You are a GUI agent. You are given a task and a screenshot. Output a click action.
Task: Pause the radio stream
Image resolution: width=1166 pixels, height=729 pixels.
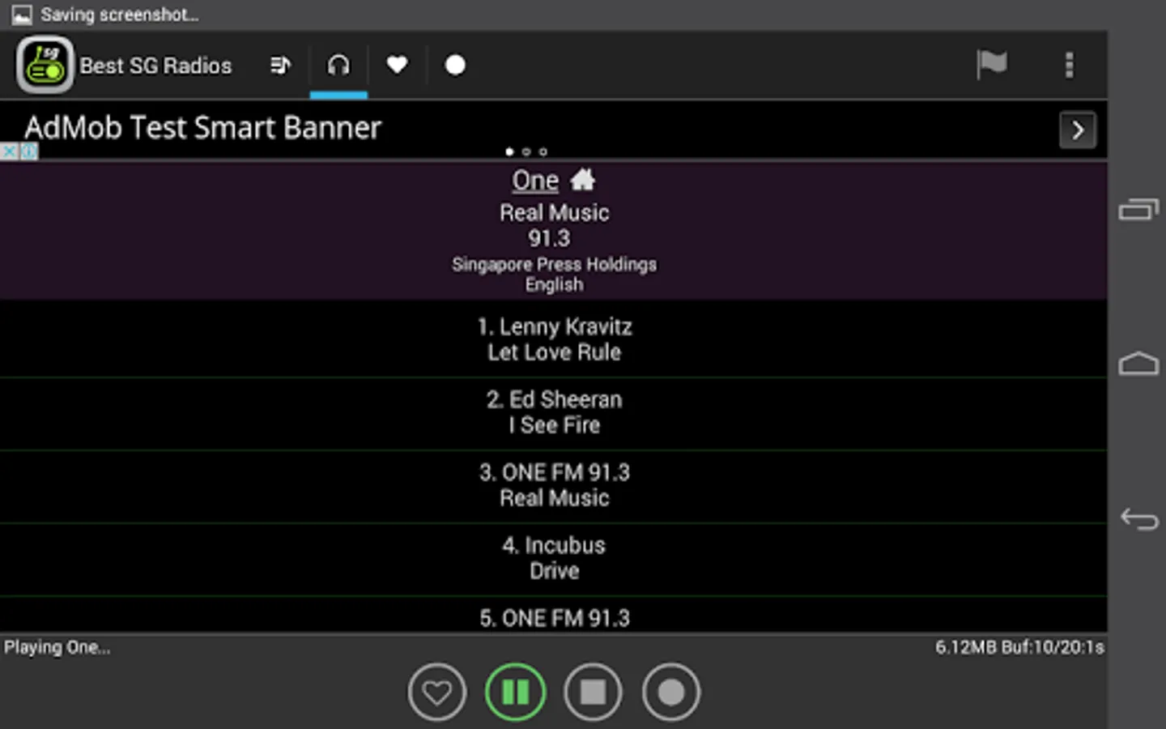515,692
